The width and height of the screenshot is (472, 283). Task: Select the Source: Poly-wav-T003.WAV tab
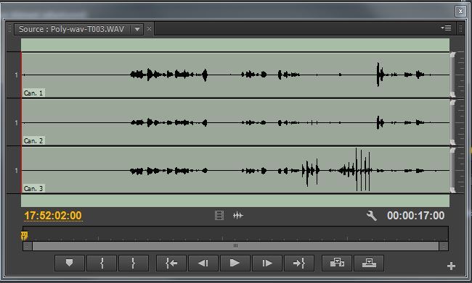[x=72, y=29]
